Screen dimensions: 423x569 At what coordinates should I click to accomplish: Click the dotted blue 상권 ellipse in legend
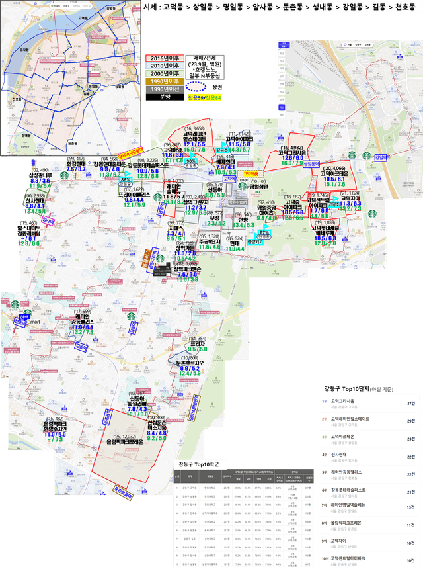click(x=196, y=87)
